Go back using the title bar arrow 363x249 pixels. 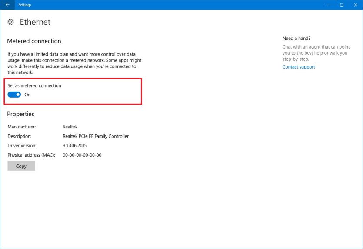click(7, 5)
